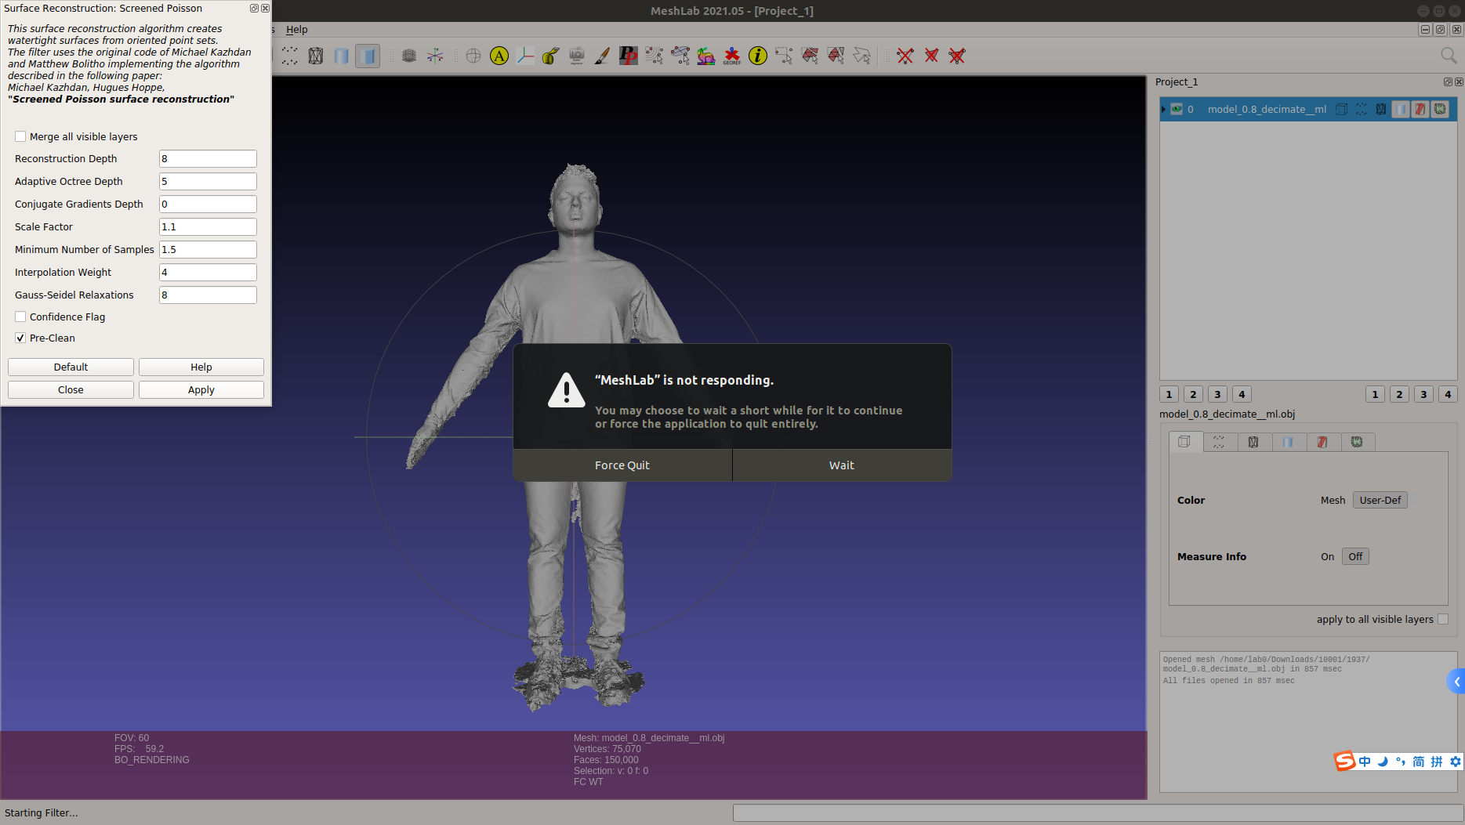Apply the Screened Poisson reconstruction

(201, 389)
